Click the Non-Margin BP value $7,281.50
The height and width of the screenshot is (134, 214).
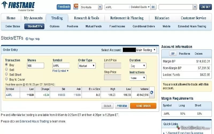pos(204,68)
